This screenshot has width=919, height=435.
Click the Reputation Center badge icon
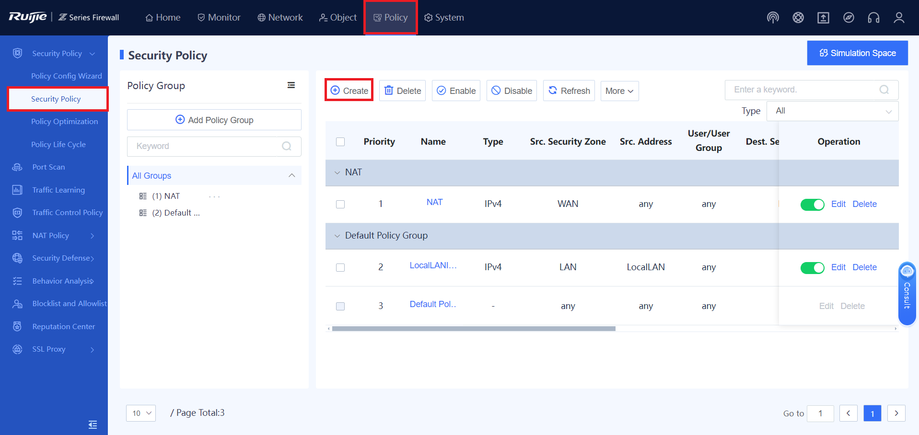click(x=17, y=326)
